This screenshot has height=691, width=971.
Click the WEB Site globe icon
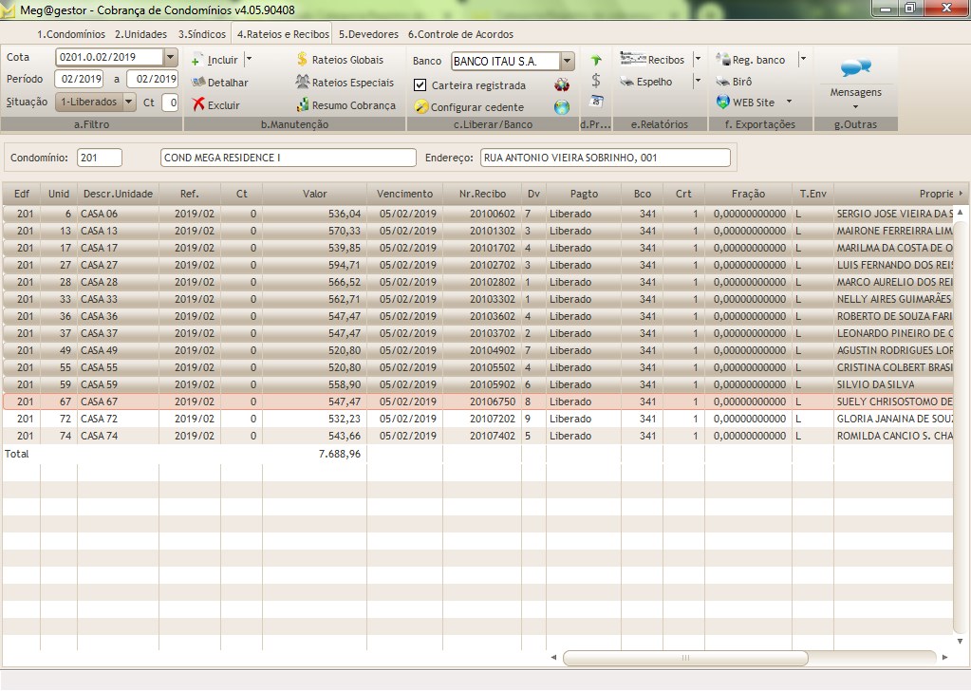tap(723, 103)
